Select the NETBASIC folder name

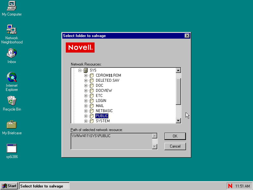pos(104,111)
